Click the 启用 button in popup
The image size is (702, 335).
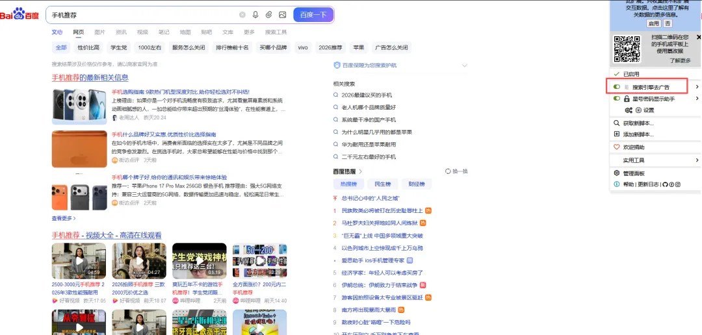(x=654, y=24)
